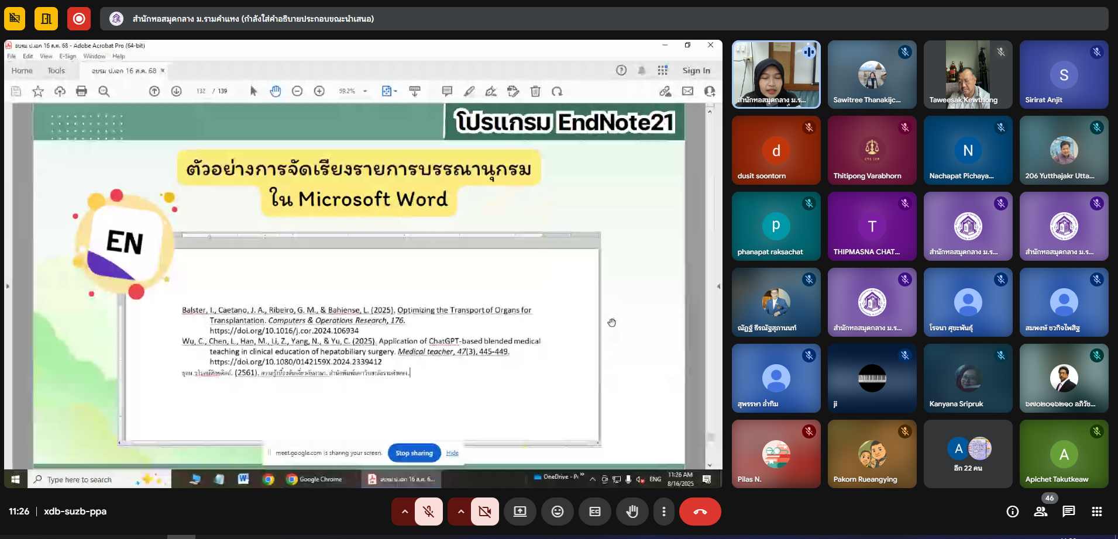Click the Send by email envelope icon
The image size is (1118, 539).
coord(687,91)
